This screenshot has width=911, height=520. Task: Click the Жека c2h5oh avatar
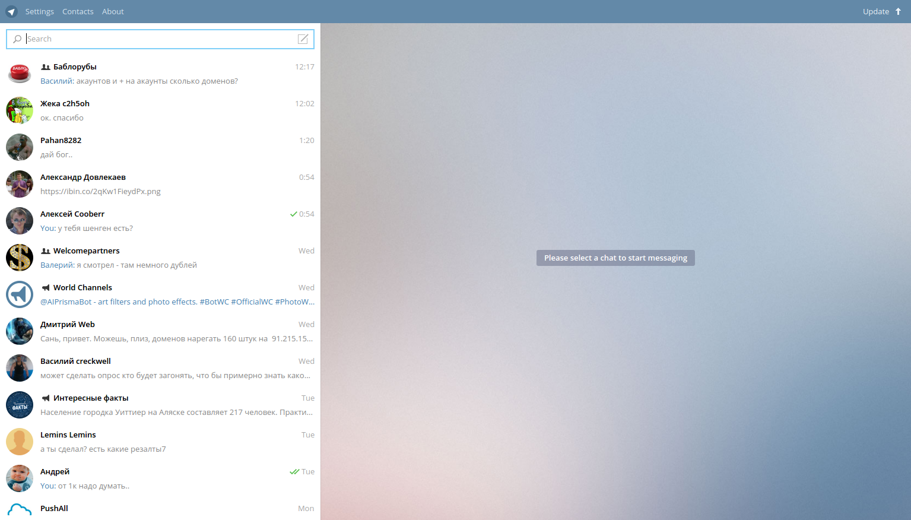coord(20,110)
